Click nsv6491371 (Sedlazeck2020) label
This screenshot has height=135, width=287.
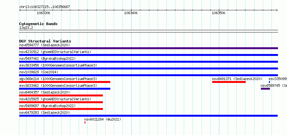point(237,79)
